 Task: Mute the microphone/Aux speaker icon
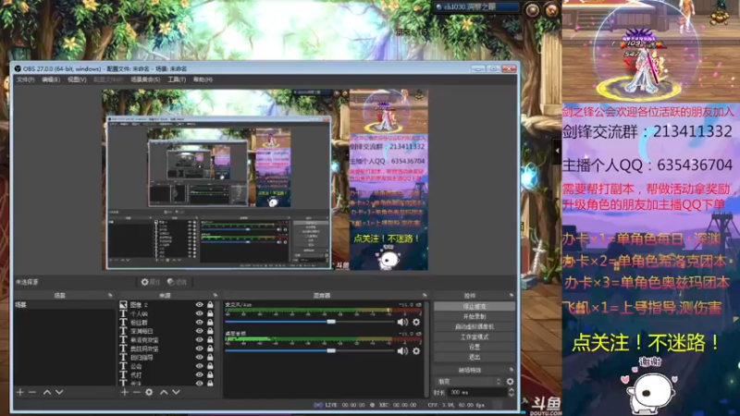[x=402, y=322]
